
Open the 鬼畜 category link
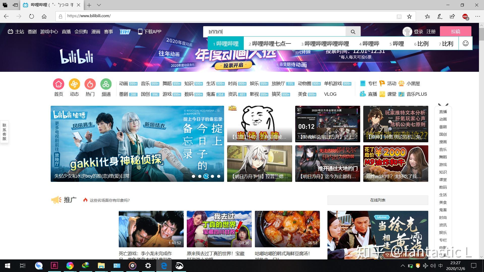pyautogui.click(x=211, y=94)
